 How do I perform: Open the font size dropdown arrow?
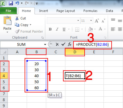pos(91,21)
